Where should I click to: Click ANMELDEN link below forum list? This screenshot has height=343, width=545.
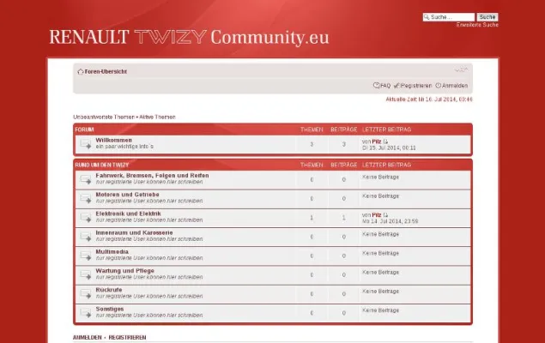click(88, 338)
